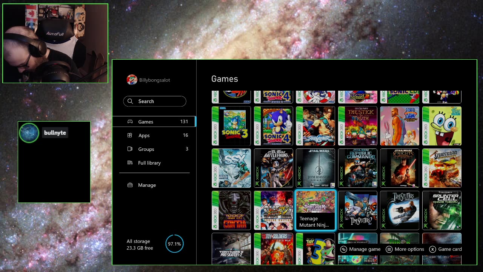Click the Games page heading
Screen dimensions: 483x272
[x=225, y=79]
